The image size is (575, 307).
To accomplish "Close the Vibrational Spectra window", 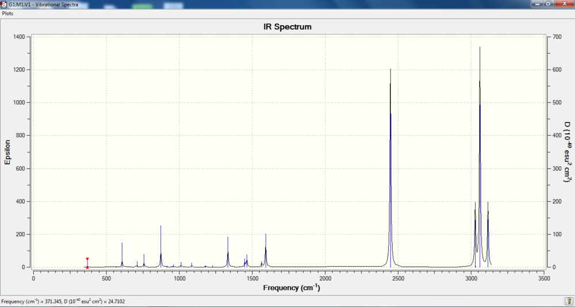I will pyautogui.click(x=562, y=3).
